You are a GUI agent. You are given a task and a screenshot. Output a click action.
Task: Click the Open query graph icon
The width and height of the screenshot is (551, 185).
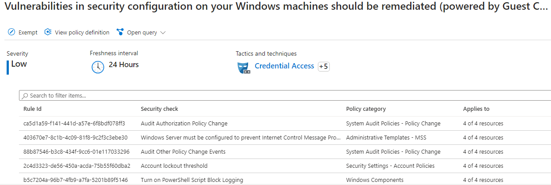pos(120,32)
